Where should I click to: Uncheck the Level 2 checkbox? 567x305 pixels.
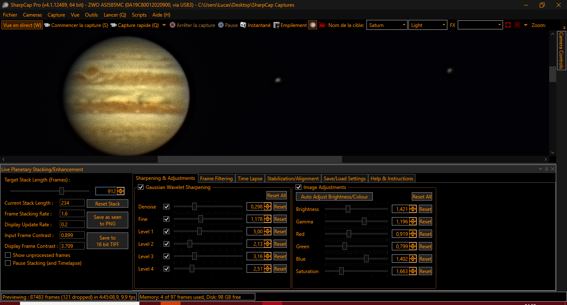(166, 244)
